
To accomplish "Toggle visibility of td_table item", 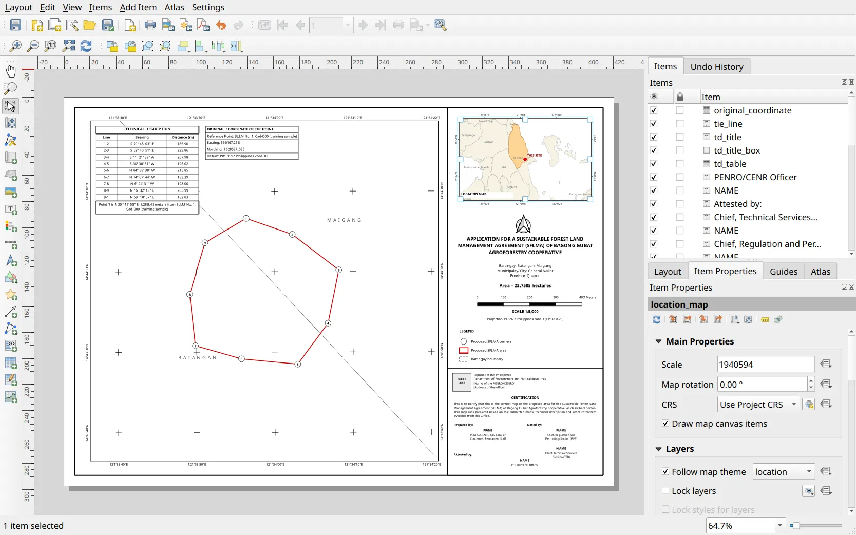I will pyautogui.click(x=654, y=164).
